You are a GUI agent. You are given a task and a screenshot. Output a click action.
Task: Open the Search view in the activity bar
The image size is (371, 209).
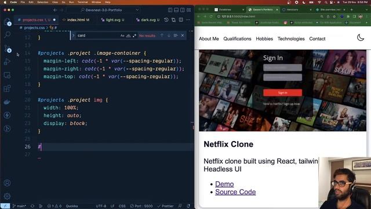tap(8, 35)
